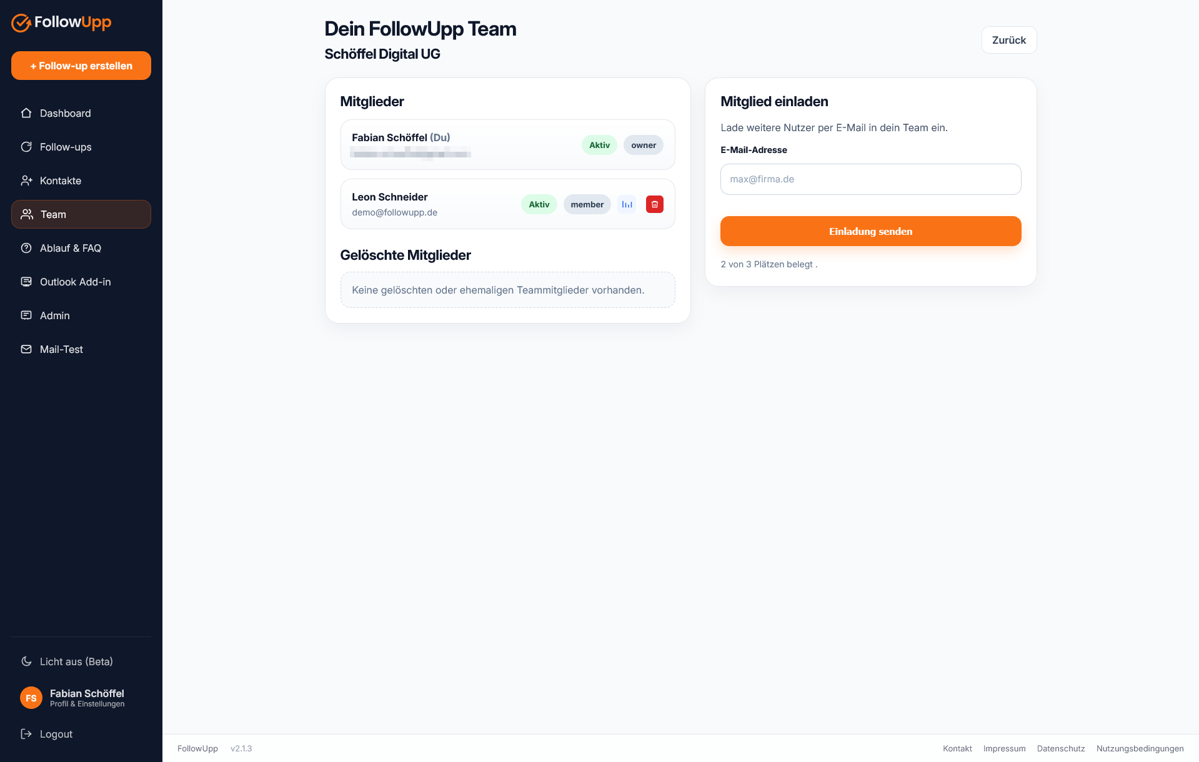1199x762 pixels.
Task: Open the Impressum footer link
Action: pos(1004,748)
